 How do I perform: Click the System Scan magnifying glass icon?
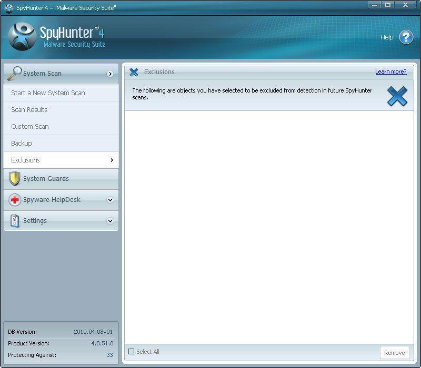point(14,73)
